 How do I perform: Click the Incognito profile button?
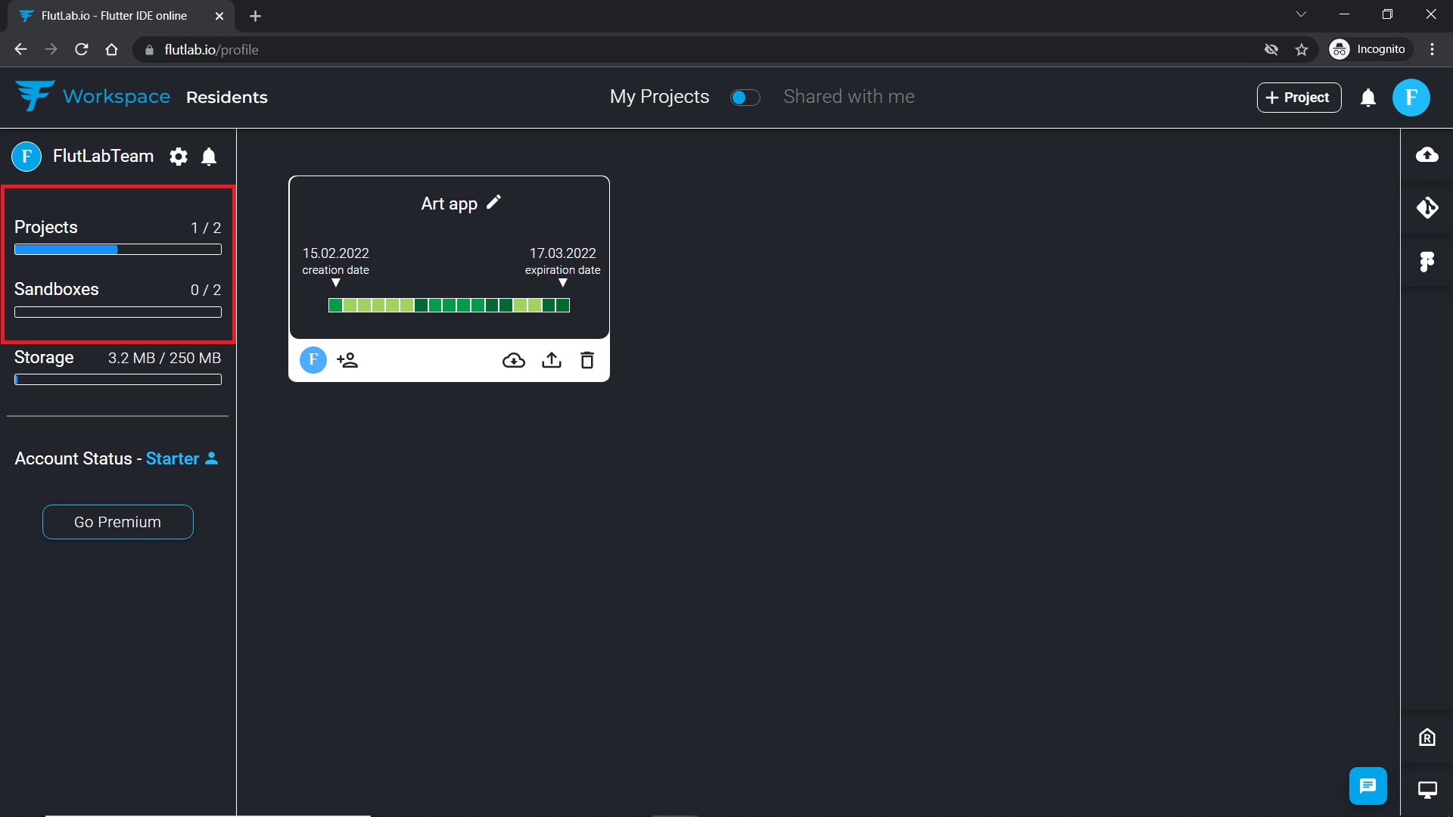coord(1371,49)
